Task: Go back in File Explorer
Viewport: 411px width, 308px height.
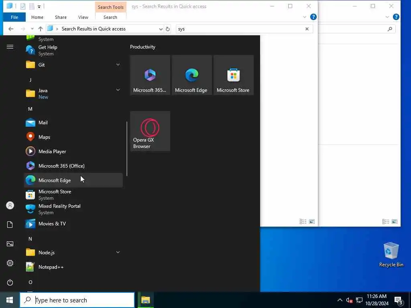Action: point(11,29)
